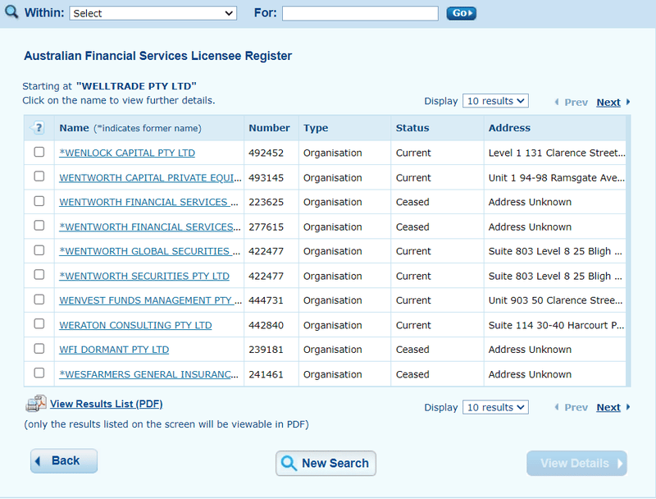Check the WENTWORTH SECURITIES PTY LTD box
656x499 pixels.
(39, 275)
